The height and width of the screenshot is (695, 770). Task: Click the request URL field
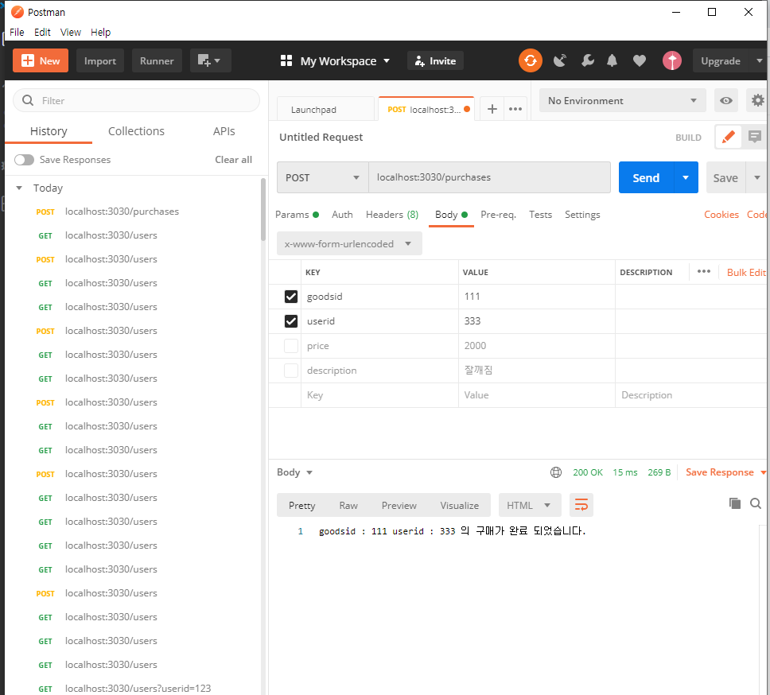click(489, 177)
